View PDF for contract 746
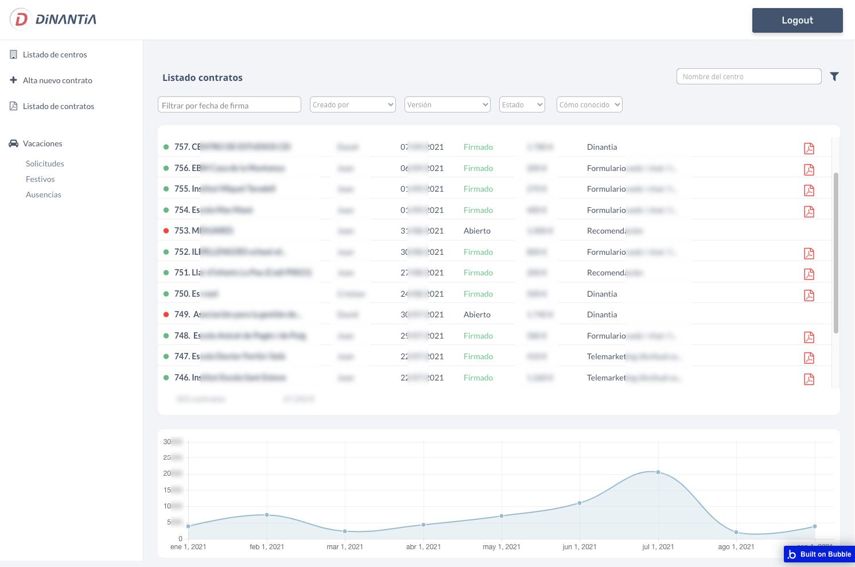 point(809,379)
